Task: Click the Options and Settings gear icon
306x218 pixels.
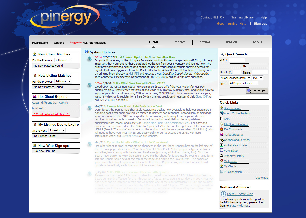Action: [222, 140]
